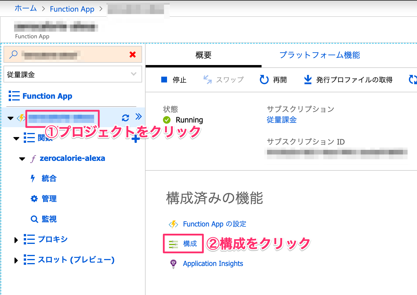Screen dimensions: 417x295
Task: Click 発行プロファイルの取得 button
Action: 354,80
